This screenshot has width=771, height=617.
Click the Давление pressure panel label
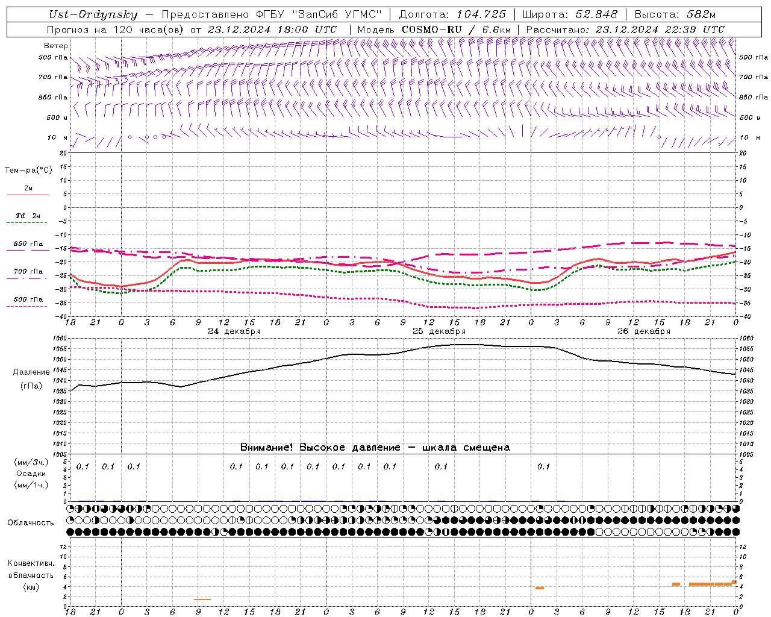tap(31, 372)
